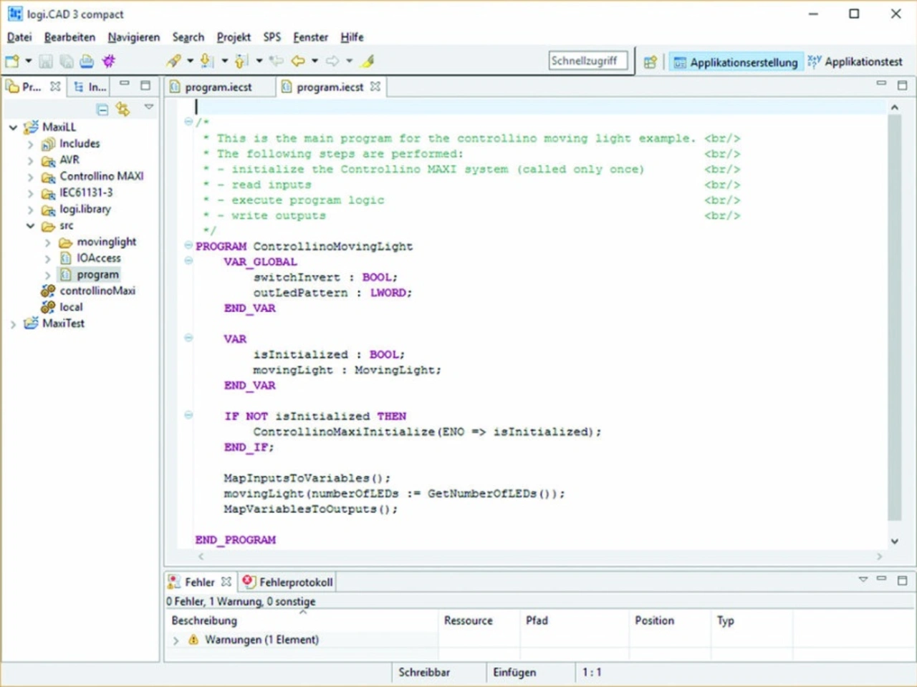
Task: Click the New file toolbar icon
Action: [x=12, y=62]
